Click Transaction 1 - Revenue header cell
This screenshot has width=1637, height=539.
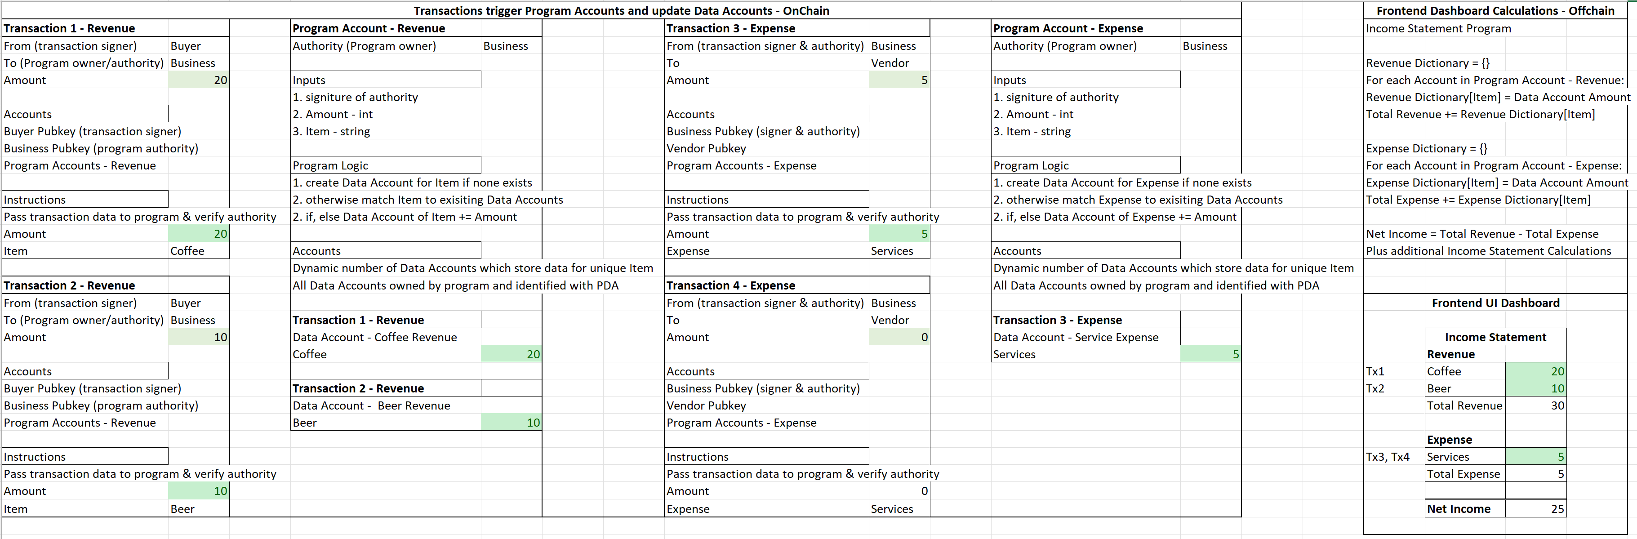pyautogui.click(x=70, y=29)
